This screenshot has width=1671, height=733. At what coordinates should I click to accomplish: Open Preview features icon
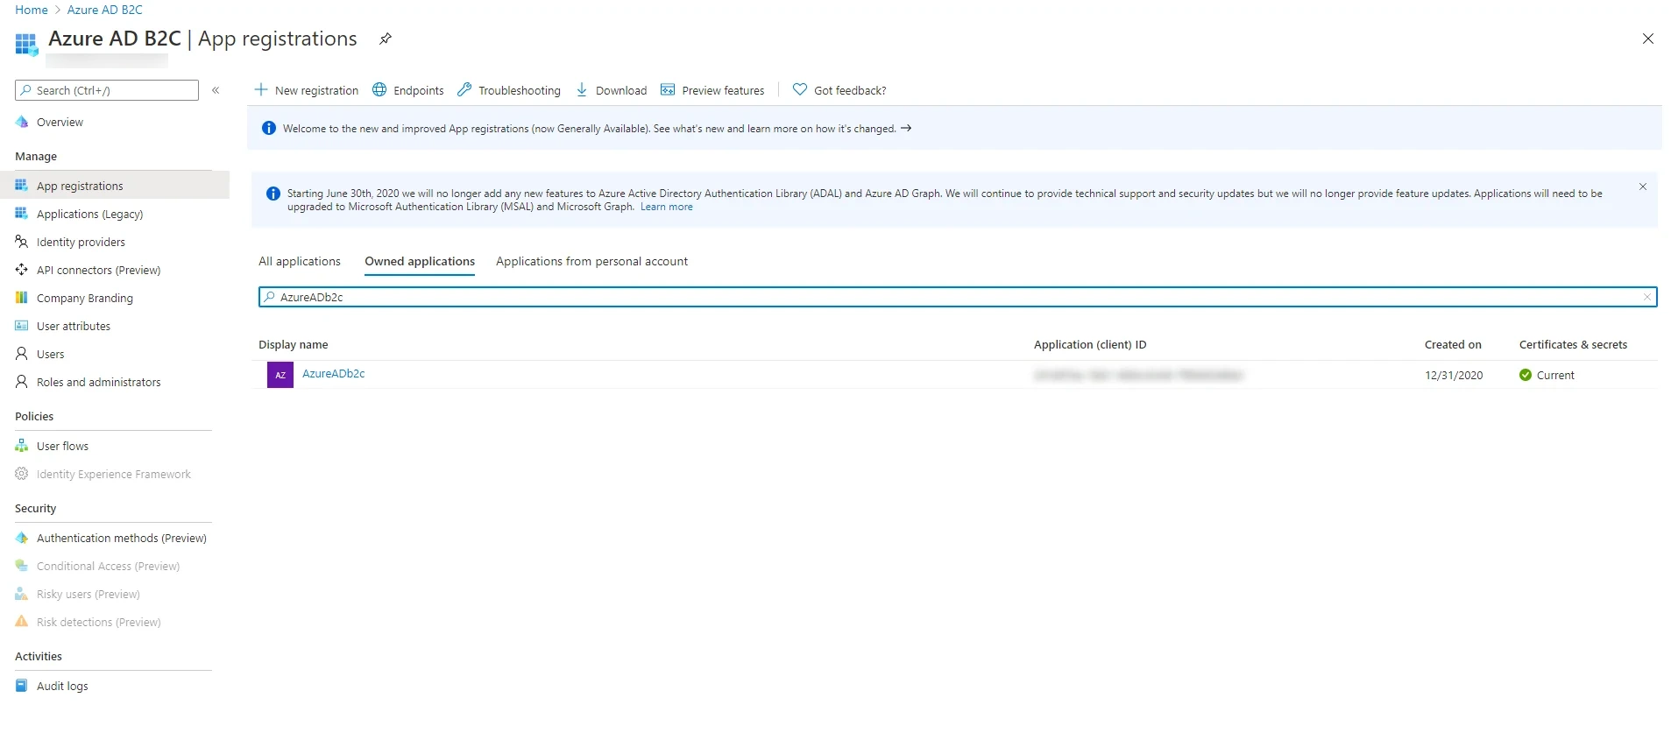click(668, 90)
